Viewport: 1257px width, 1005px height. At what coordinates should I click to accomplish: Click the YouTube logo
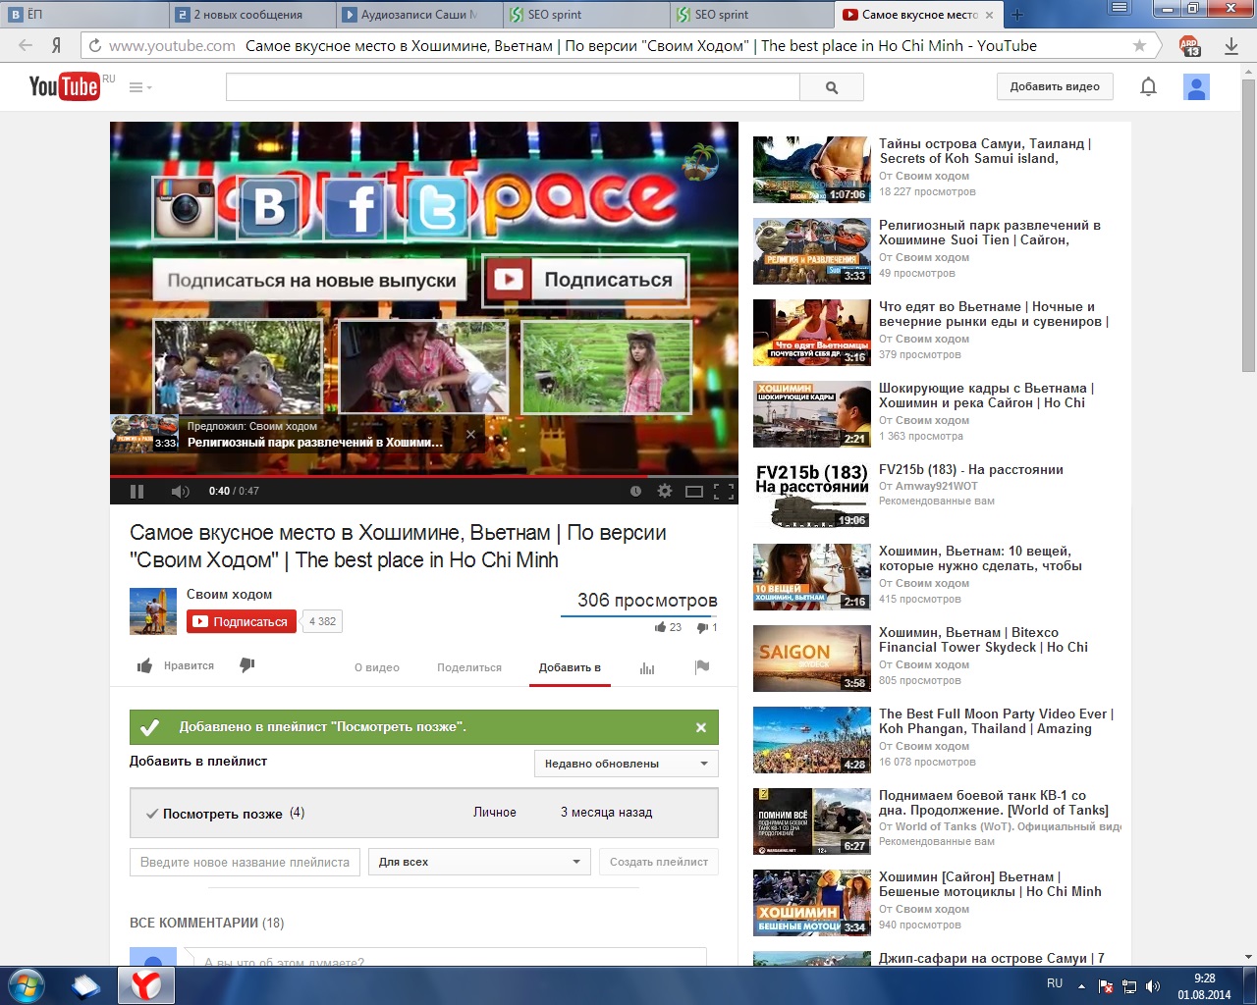64,86
